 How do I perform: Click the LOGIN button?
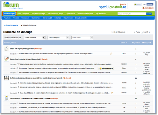tap(138, 4)
